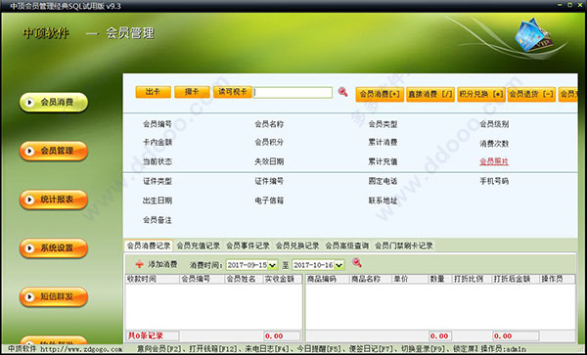Click the 会员消费[+] button

point(380,95)
